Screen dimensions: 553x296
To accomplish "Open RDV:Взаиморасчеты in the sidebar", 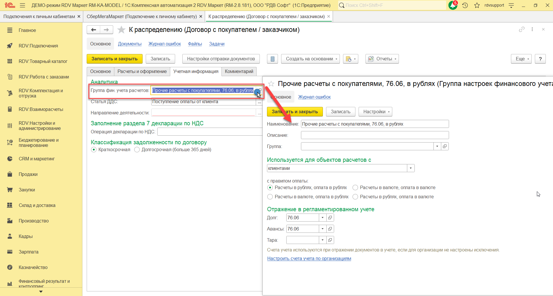I will pos(41,109).
